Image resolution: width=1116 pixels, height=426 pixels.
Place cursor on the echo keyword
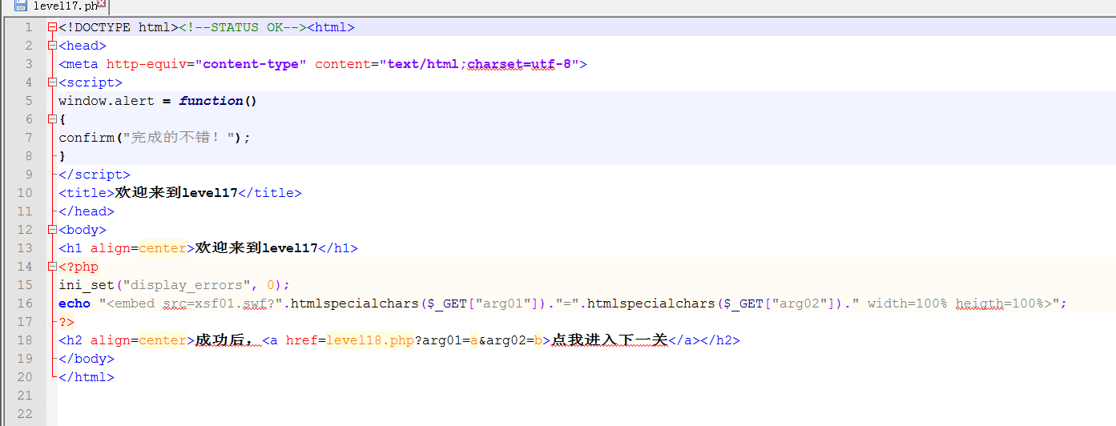[74, 303]
